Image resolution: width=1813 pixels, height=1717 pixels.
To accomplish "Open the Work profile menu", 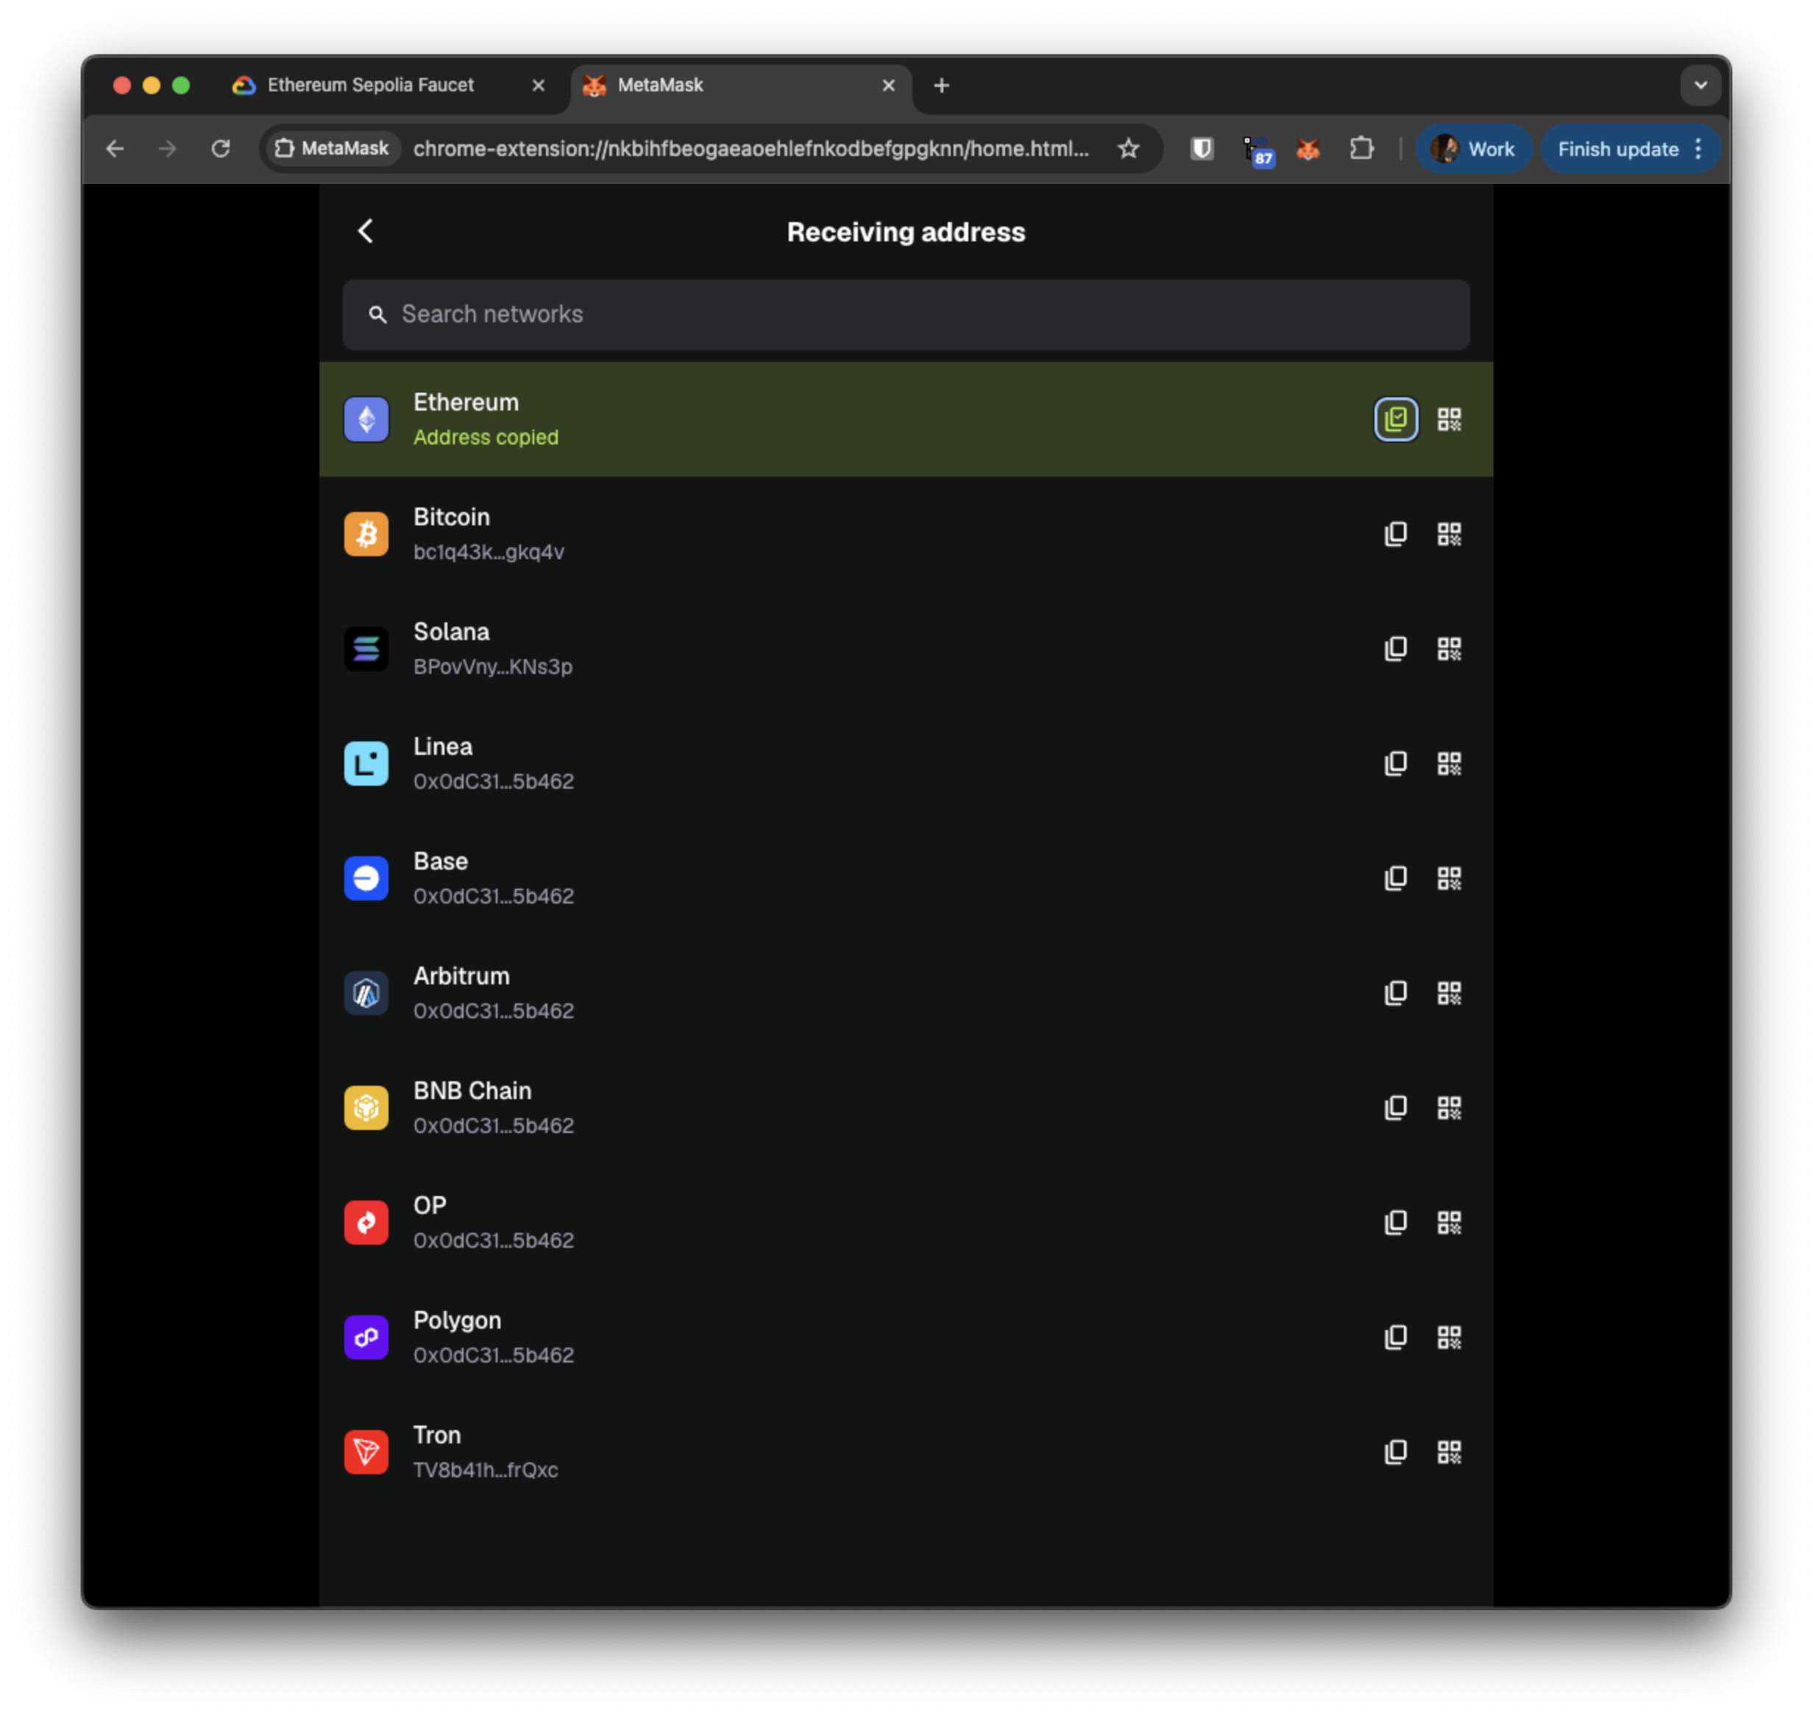I will (x=1472, y=149).
